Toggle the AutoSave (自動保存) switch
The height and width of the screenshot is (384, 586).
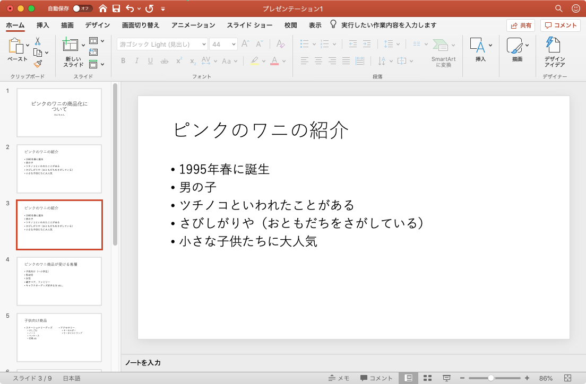(82, 8)
